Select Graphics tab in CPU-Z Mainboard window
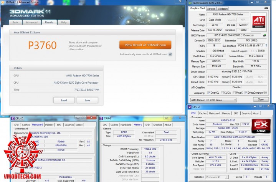Viewport: 276px width, 182px height. pyautogui.click(x=69, y=125)
